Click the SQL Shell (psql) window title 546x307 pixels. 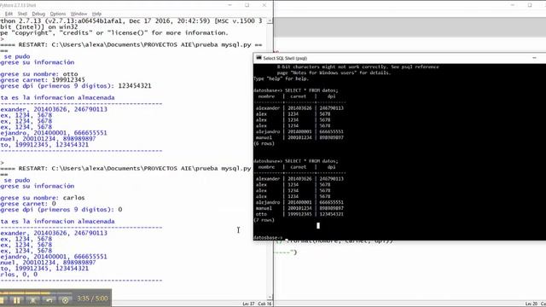coord(285,58)
